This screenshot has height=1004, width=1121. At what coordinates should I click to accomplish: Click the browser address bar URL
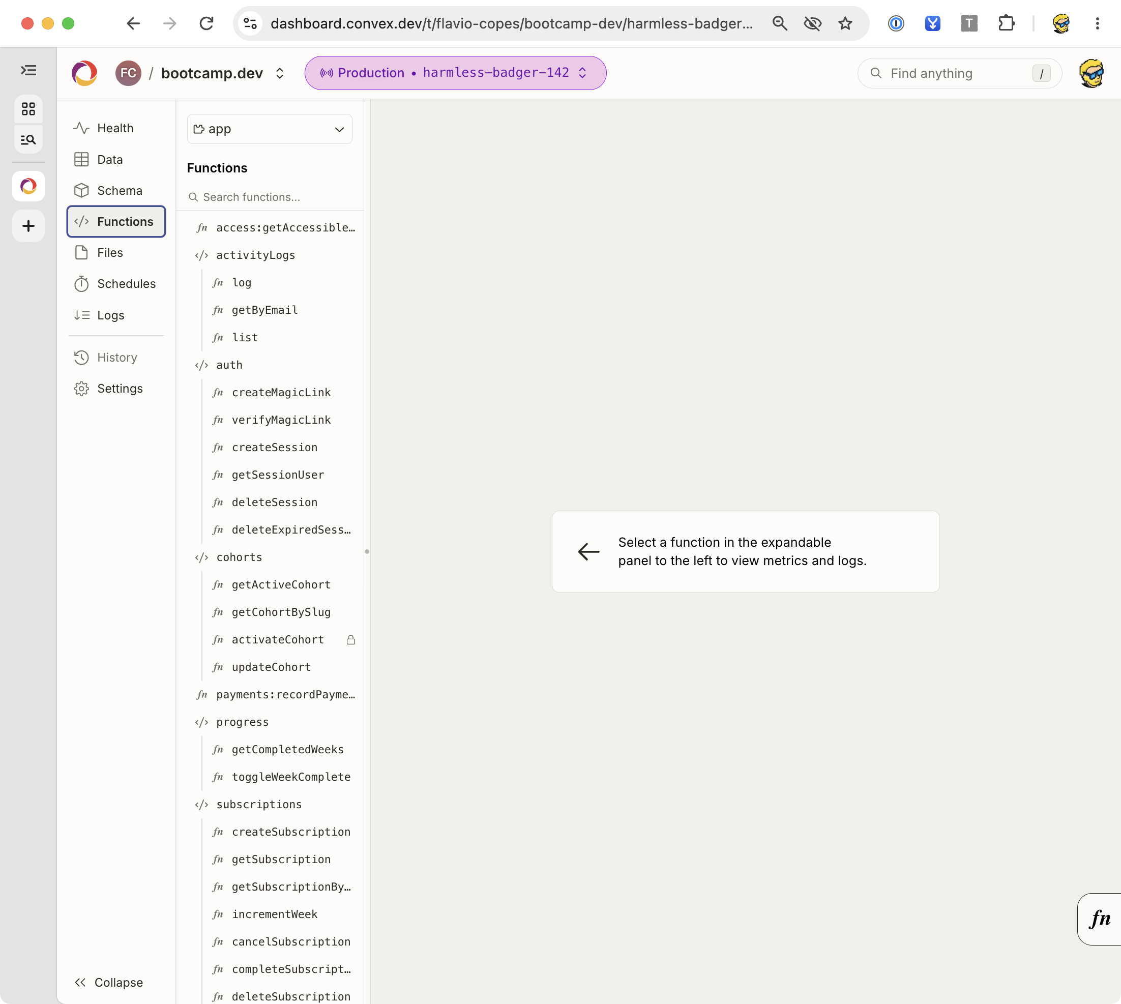click(511, 23)
